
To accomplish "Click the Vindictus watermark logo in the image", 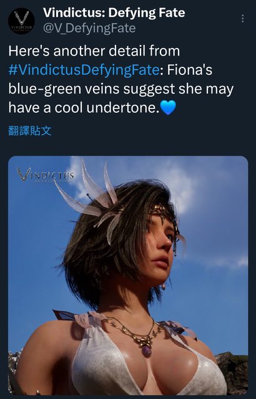I will pyautogui.click(x=46, y=175).
